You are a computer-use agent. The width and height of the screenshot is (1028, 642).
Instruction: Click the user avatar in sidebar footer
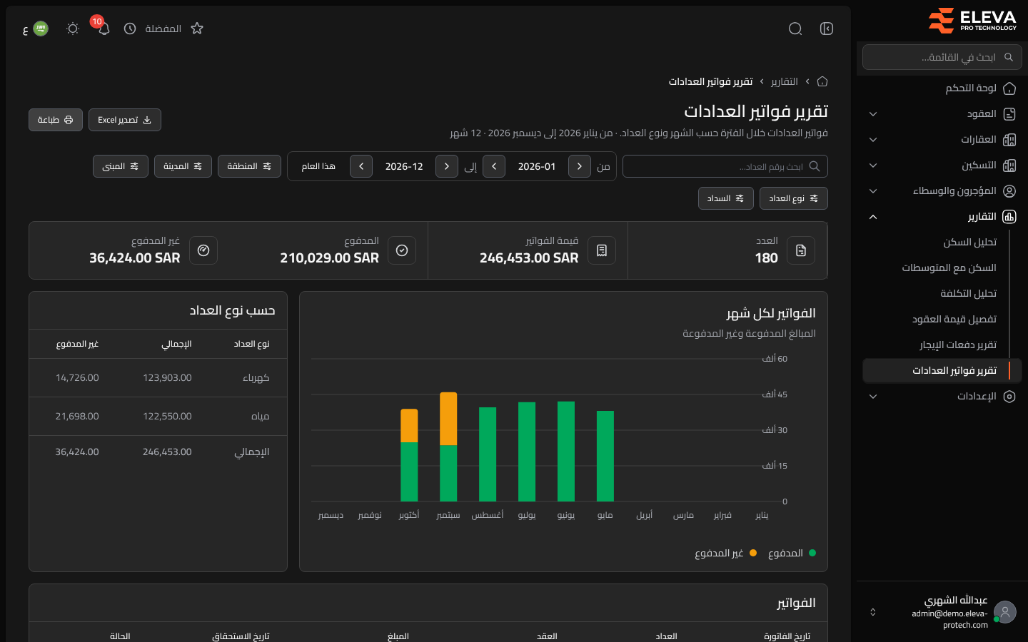(1005, 612)
